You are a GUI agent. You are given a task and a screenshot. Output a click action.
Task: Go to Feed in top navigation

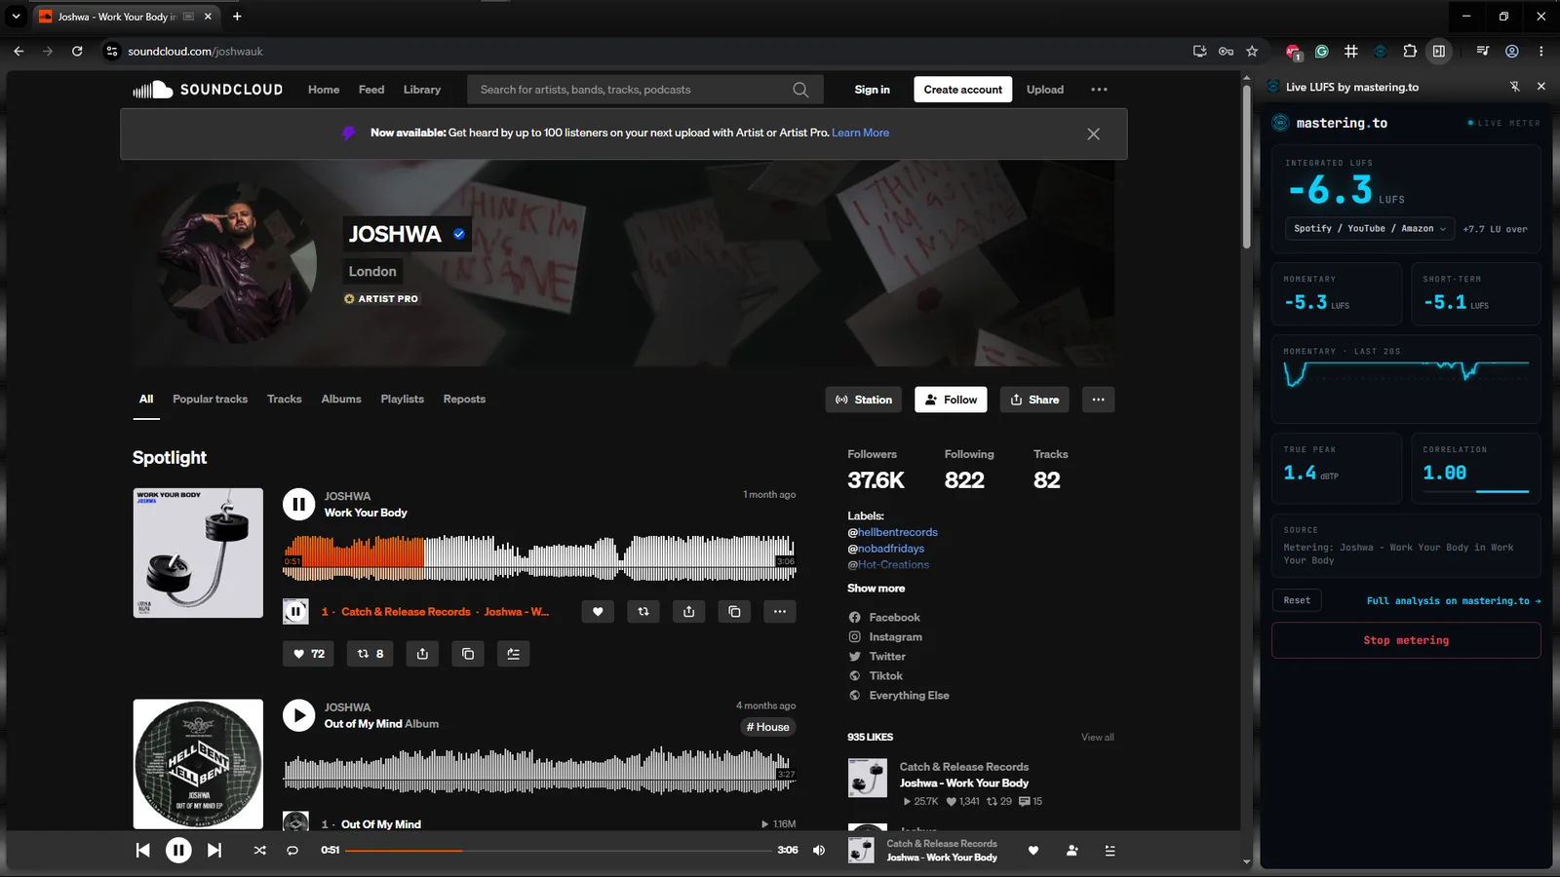371,90
